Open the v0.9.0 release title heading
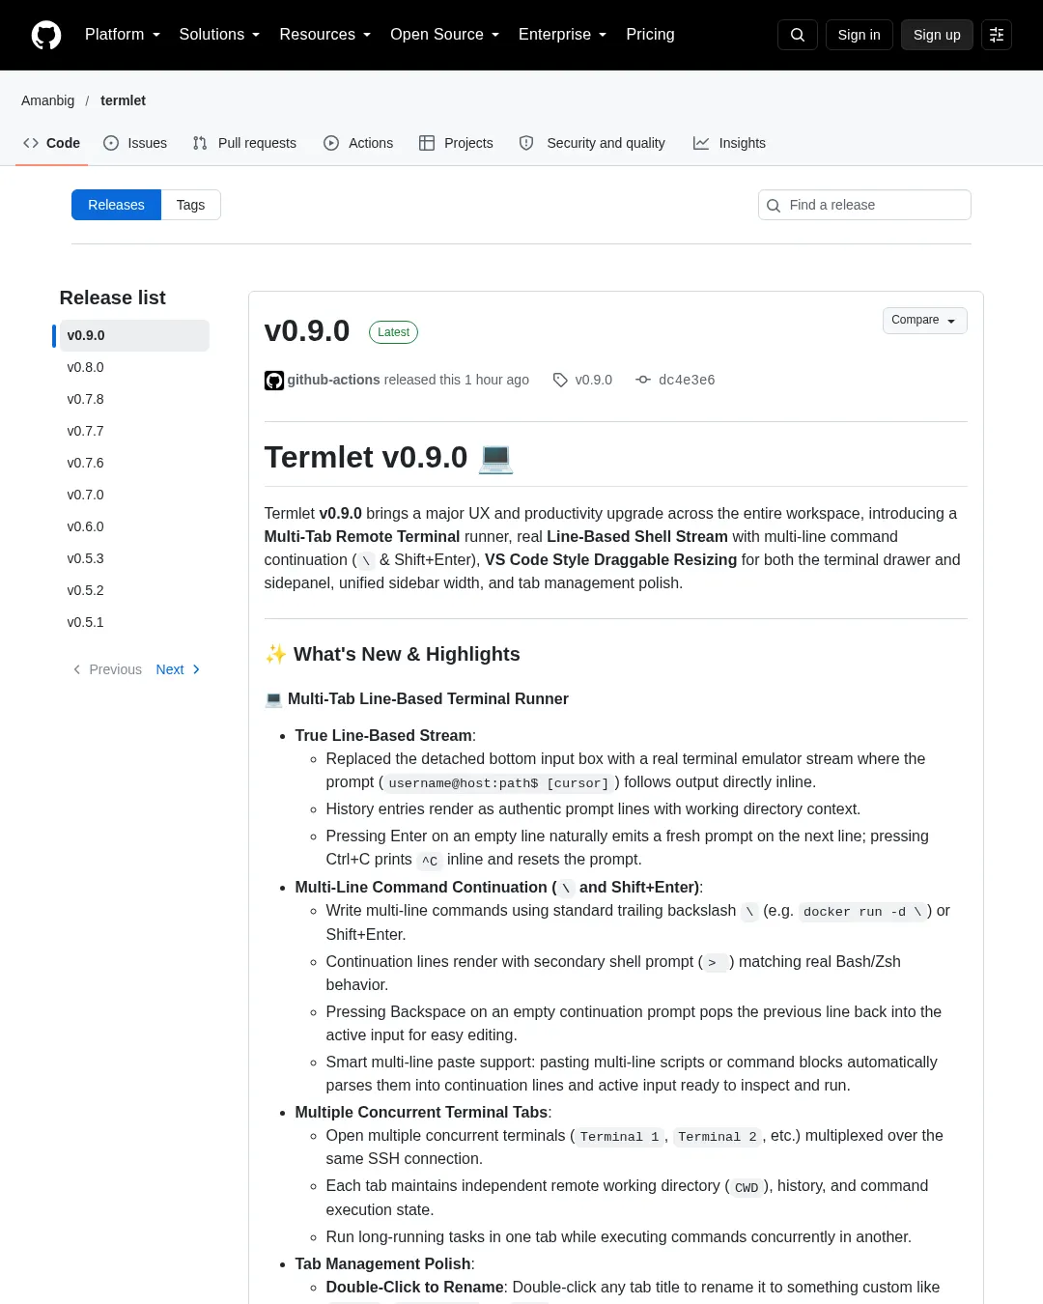1043x1304 pixels. tap(307, 330)
